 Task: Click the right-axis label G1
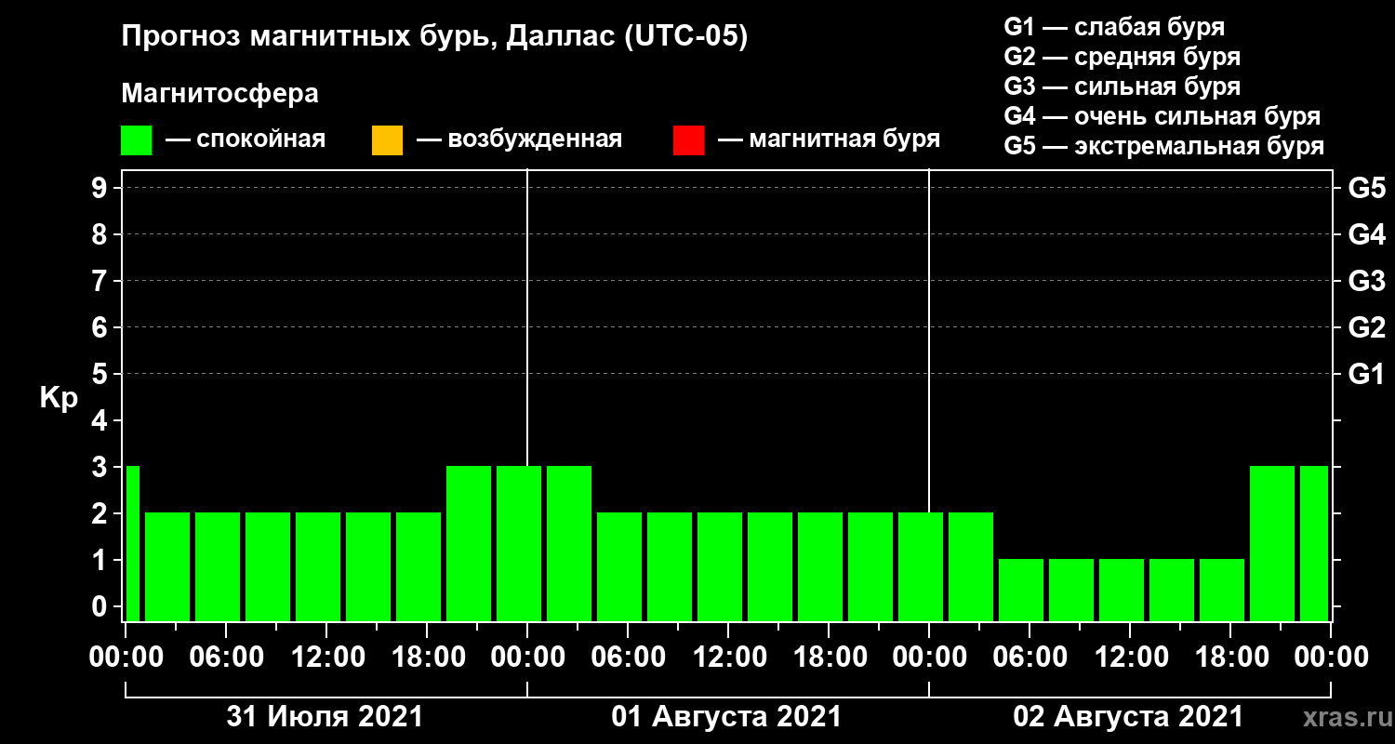point(1366,374)
